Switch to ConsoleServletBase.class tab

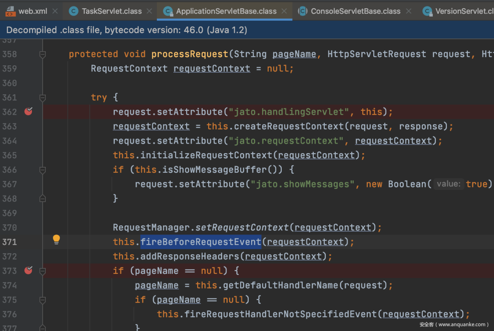355,11
